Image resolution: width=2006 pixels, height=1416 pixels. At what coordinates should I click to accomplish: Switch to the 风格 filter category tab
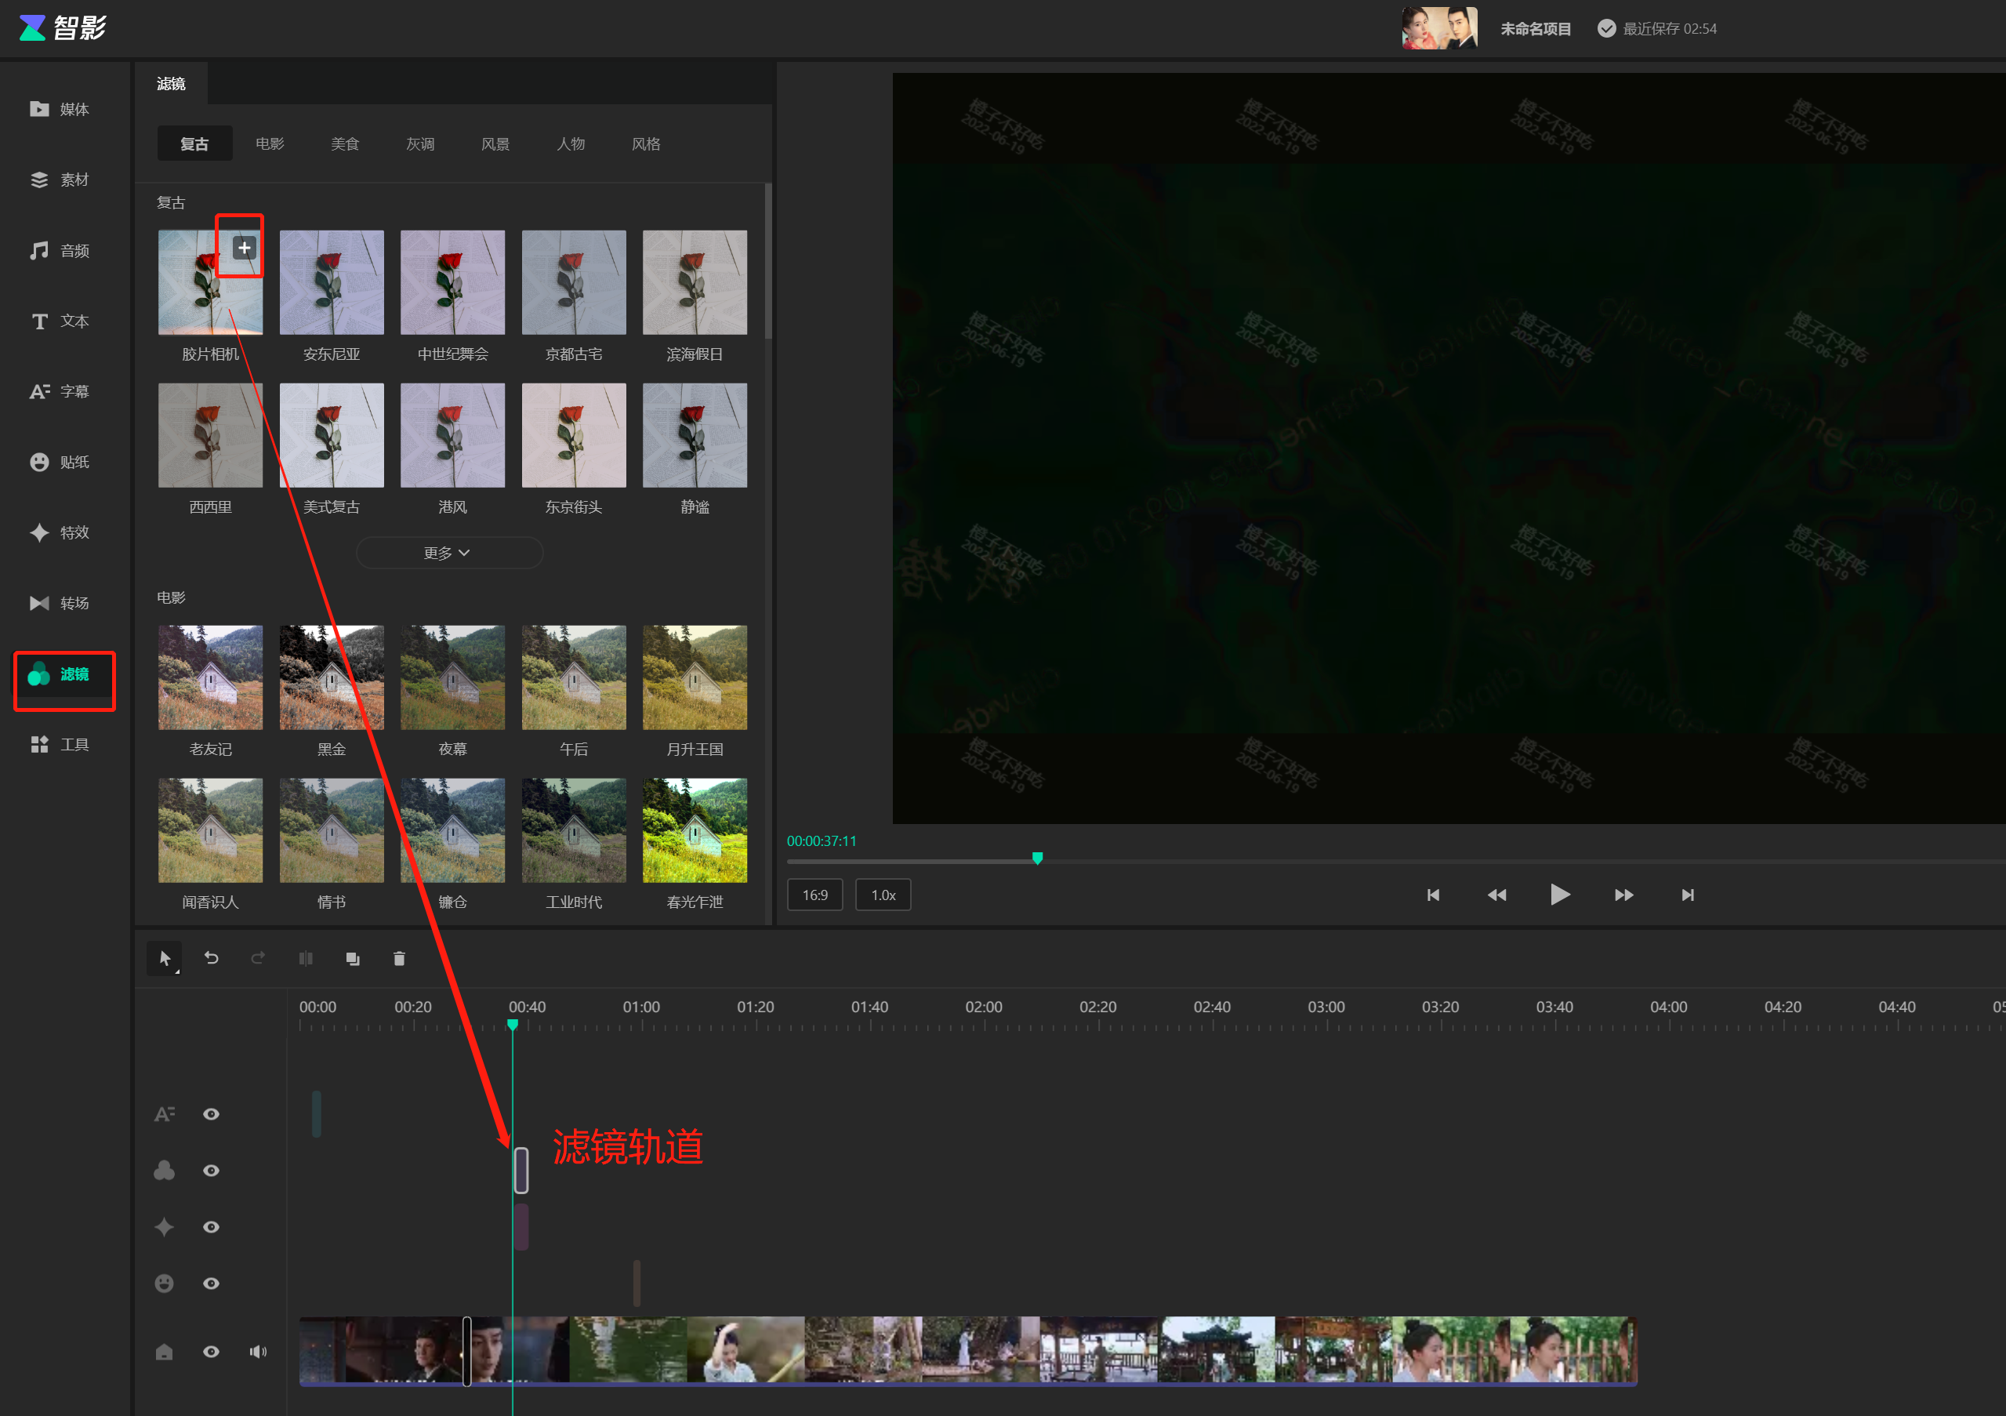pos(645,143)
